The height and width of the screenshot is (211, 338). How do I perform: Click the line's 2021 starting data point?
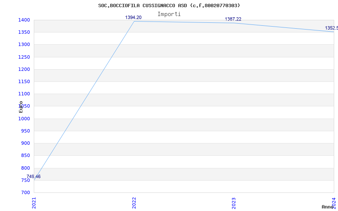(x=34, y=180)
